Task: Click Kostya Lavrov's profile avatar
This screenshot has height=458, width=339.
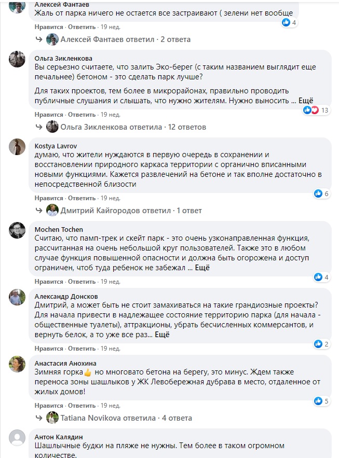Action: (x=18, y=146)
